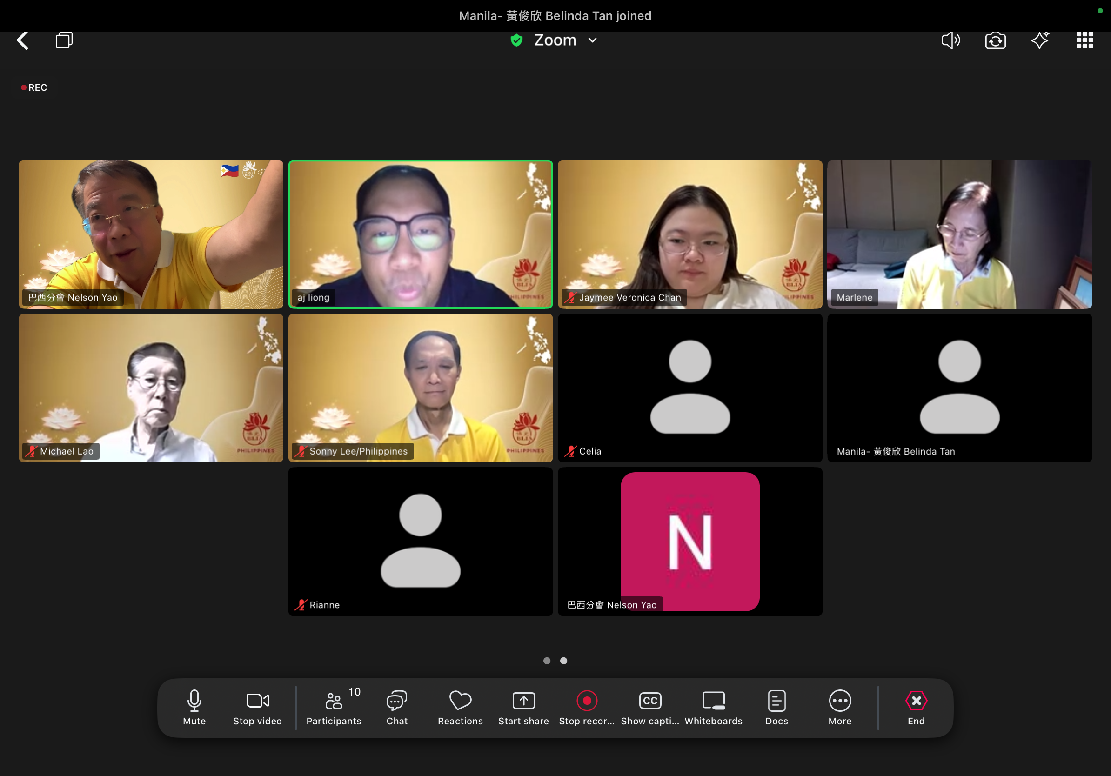Open the Chat panel
The width and height of the screenshot is (1111, 776).
(397, 707)
